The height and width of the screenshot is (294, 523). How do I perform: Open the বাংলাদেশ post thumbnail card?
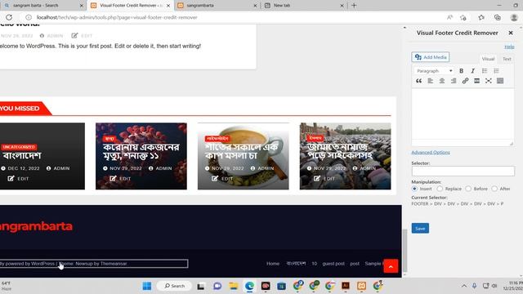(x=42, y=156)
